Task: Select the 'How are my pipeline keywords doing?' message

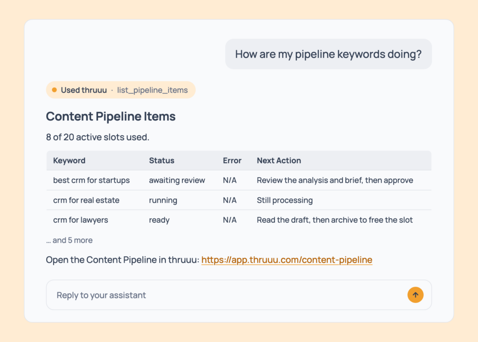Action: click(x=328, y=54)
